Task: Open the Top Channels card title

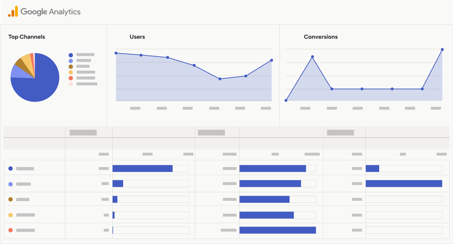Action: (27, 37)
